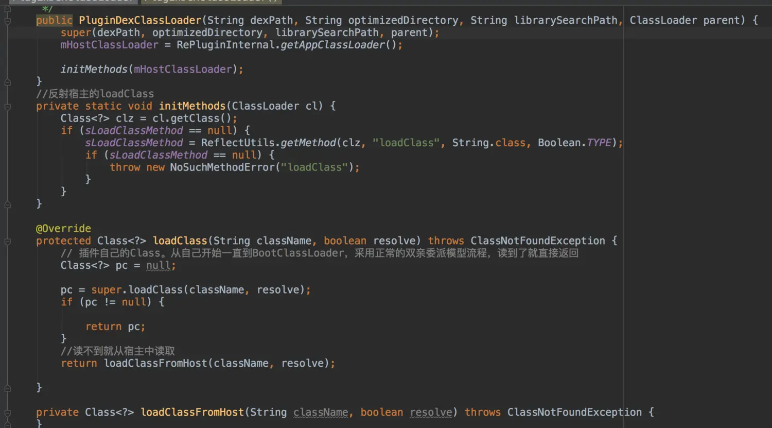Screen dimensions: 772x428
Task: Fold the protected loadClass method from the gutter
Action: click(7, 241)
